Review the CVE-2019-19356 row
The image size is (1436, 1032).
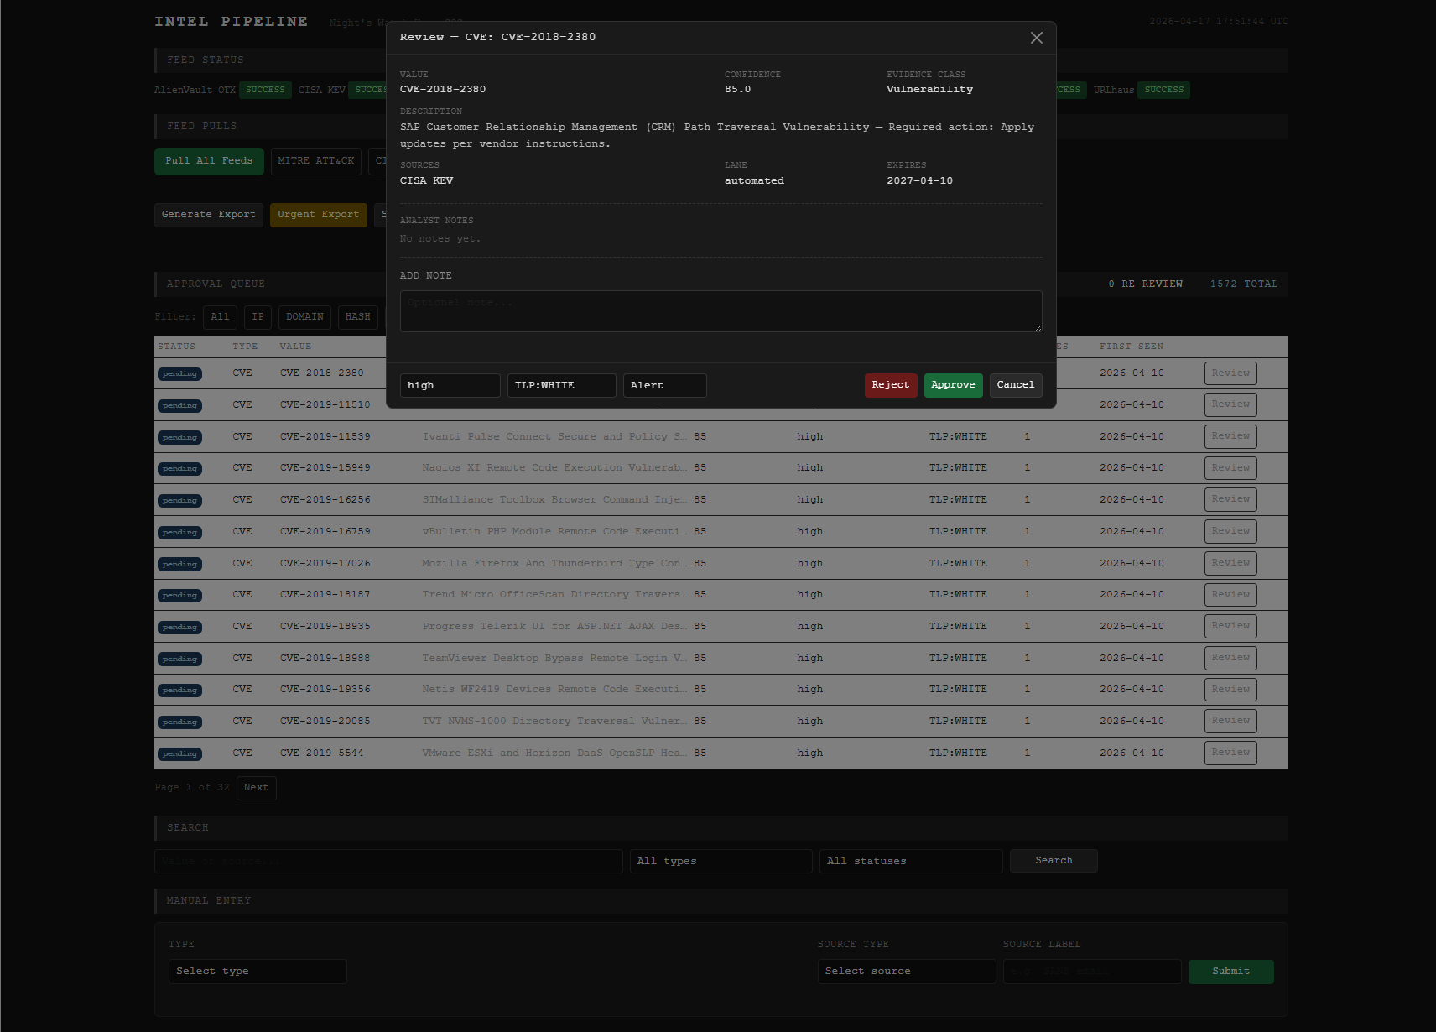(1230, 690)
